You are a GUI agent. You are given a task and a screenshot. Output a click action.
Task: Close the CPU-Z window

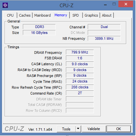pos(126,4)
